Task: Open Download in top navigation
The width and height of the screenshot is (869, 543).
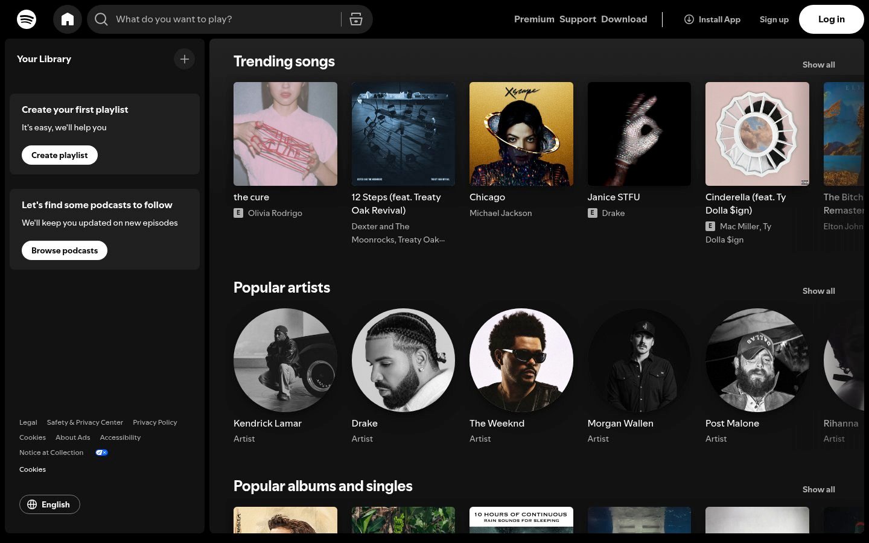Action: 624,19
